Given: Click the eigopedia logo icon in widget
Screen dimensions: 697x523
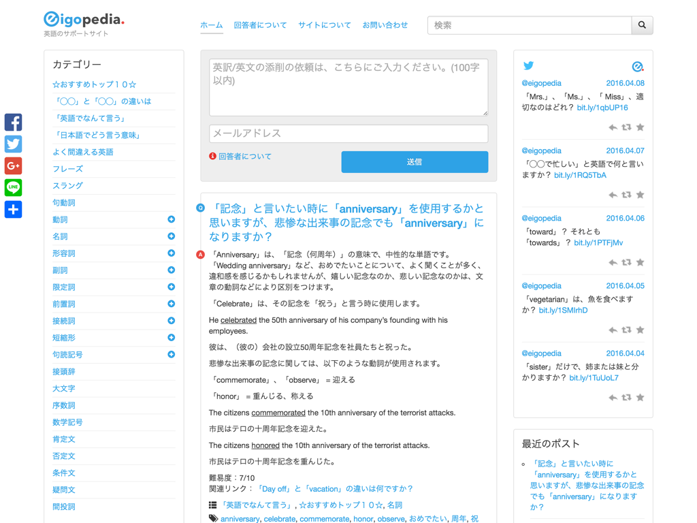Looking at the screenshot, I should point(638,66).
